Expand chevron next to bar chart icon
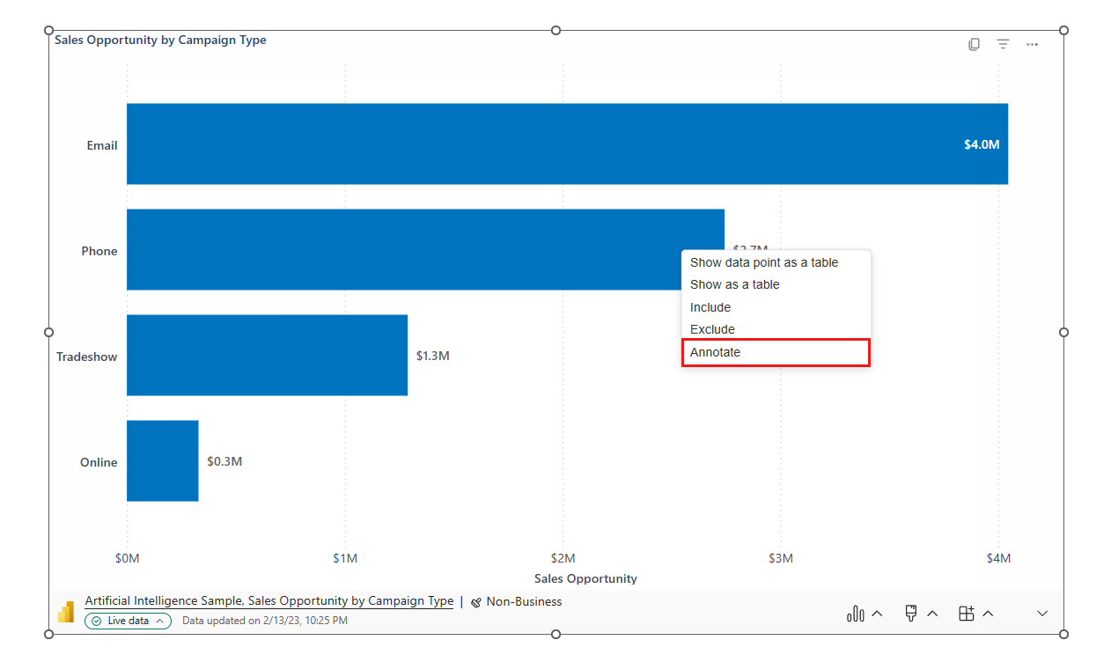The height and width of the screenshot is (662, 1111). point(877,614)
